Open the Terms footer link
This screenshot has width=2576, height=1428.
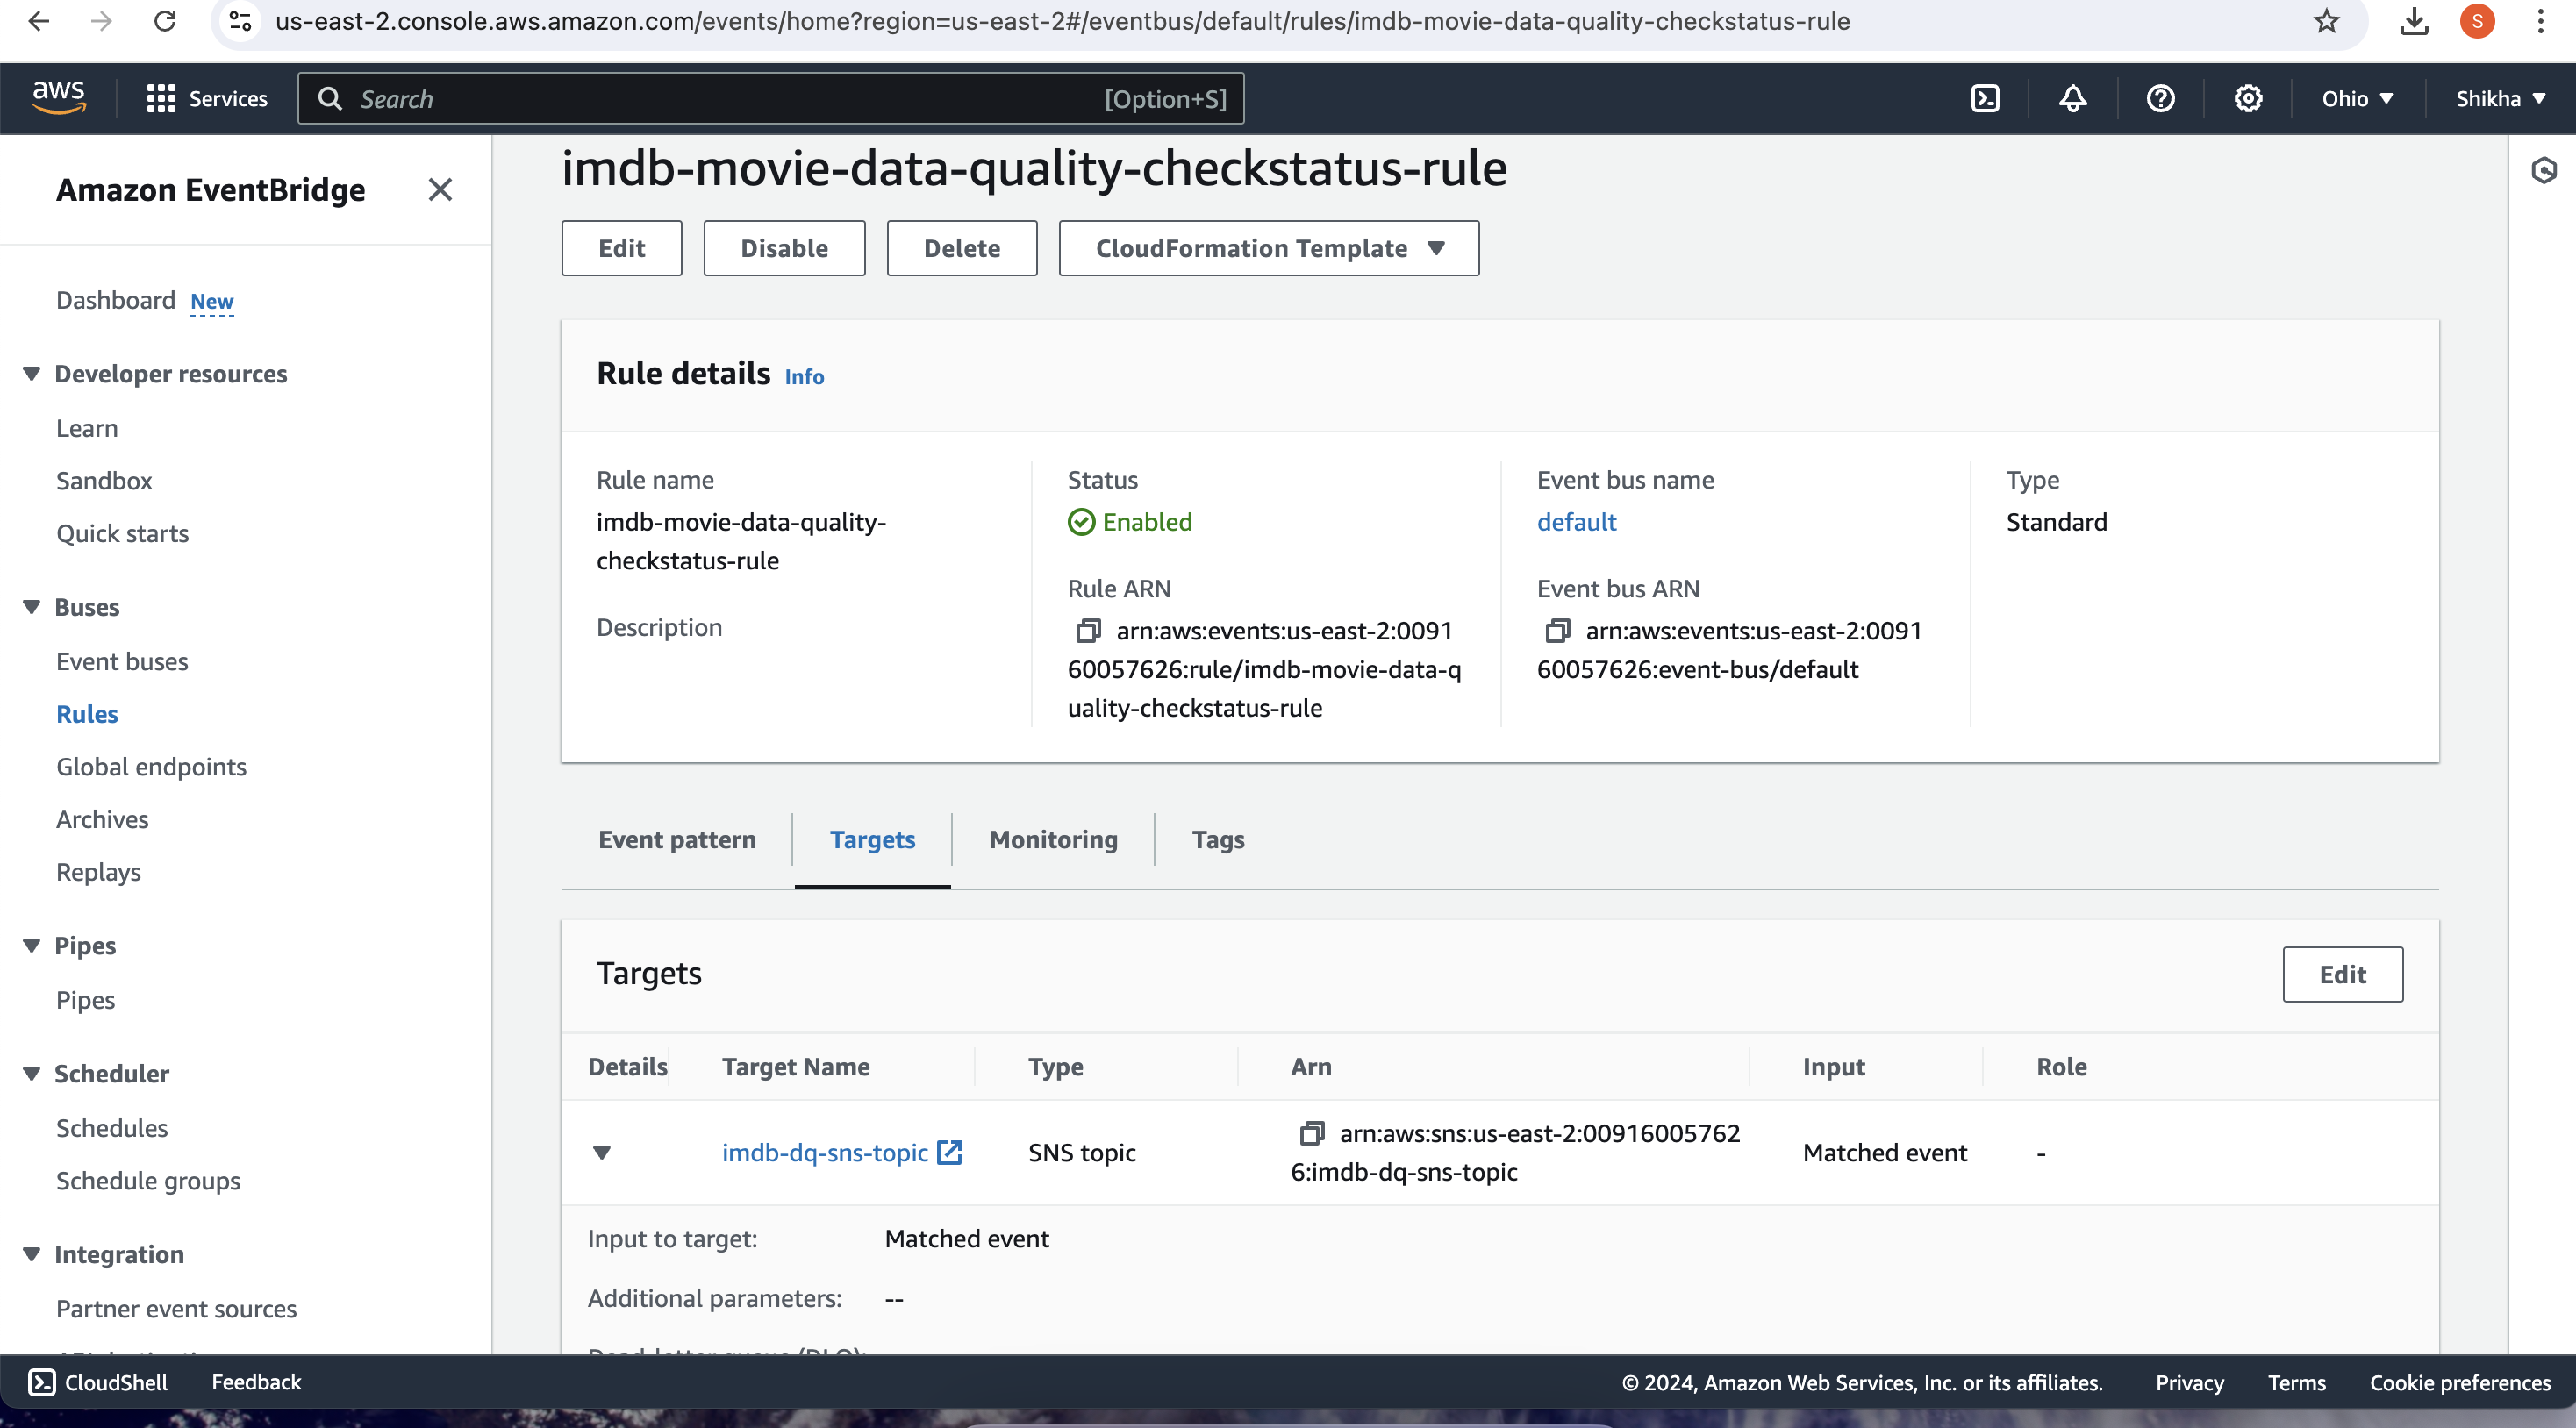point(2296,1382)
